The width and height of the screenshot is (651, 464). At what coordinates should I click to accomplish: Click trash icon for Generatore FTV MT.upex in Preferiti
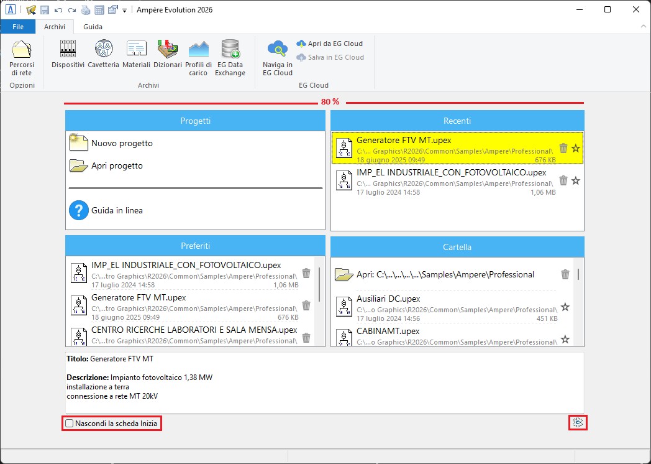[x=306, y=305]
